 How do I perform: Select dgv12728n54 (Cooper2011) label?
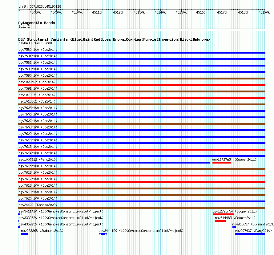[235, 211]
